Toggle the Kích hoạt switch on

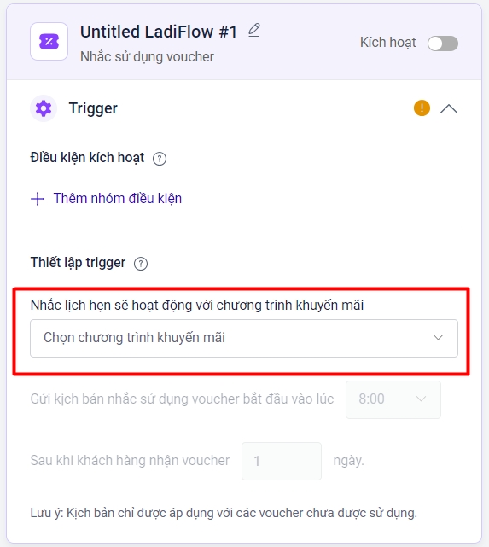click(443, 44)
